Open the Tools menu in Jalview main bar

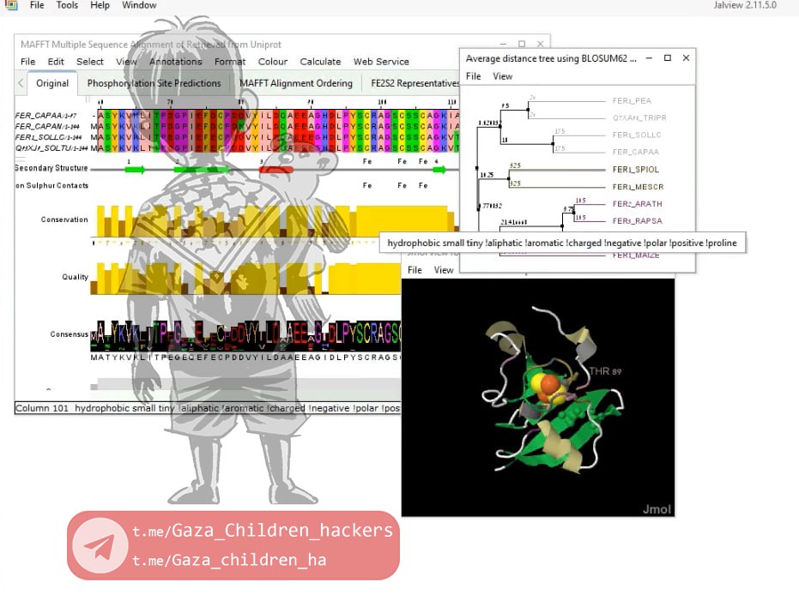tap(67, 5)
